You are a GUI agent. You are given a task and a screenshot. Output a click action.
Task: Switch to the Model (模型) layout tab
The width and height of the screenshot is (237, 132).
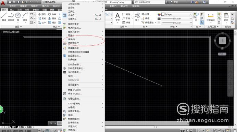click(14, 127)
